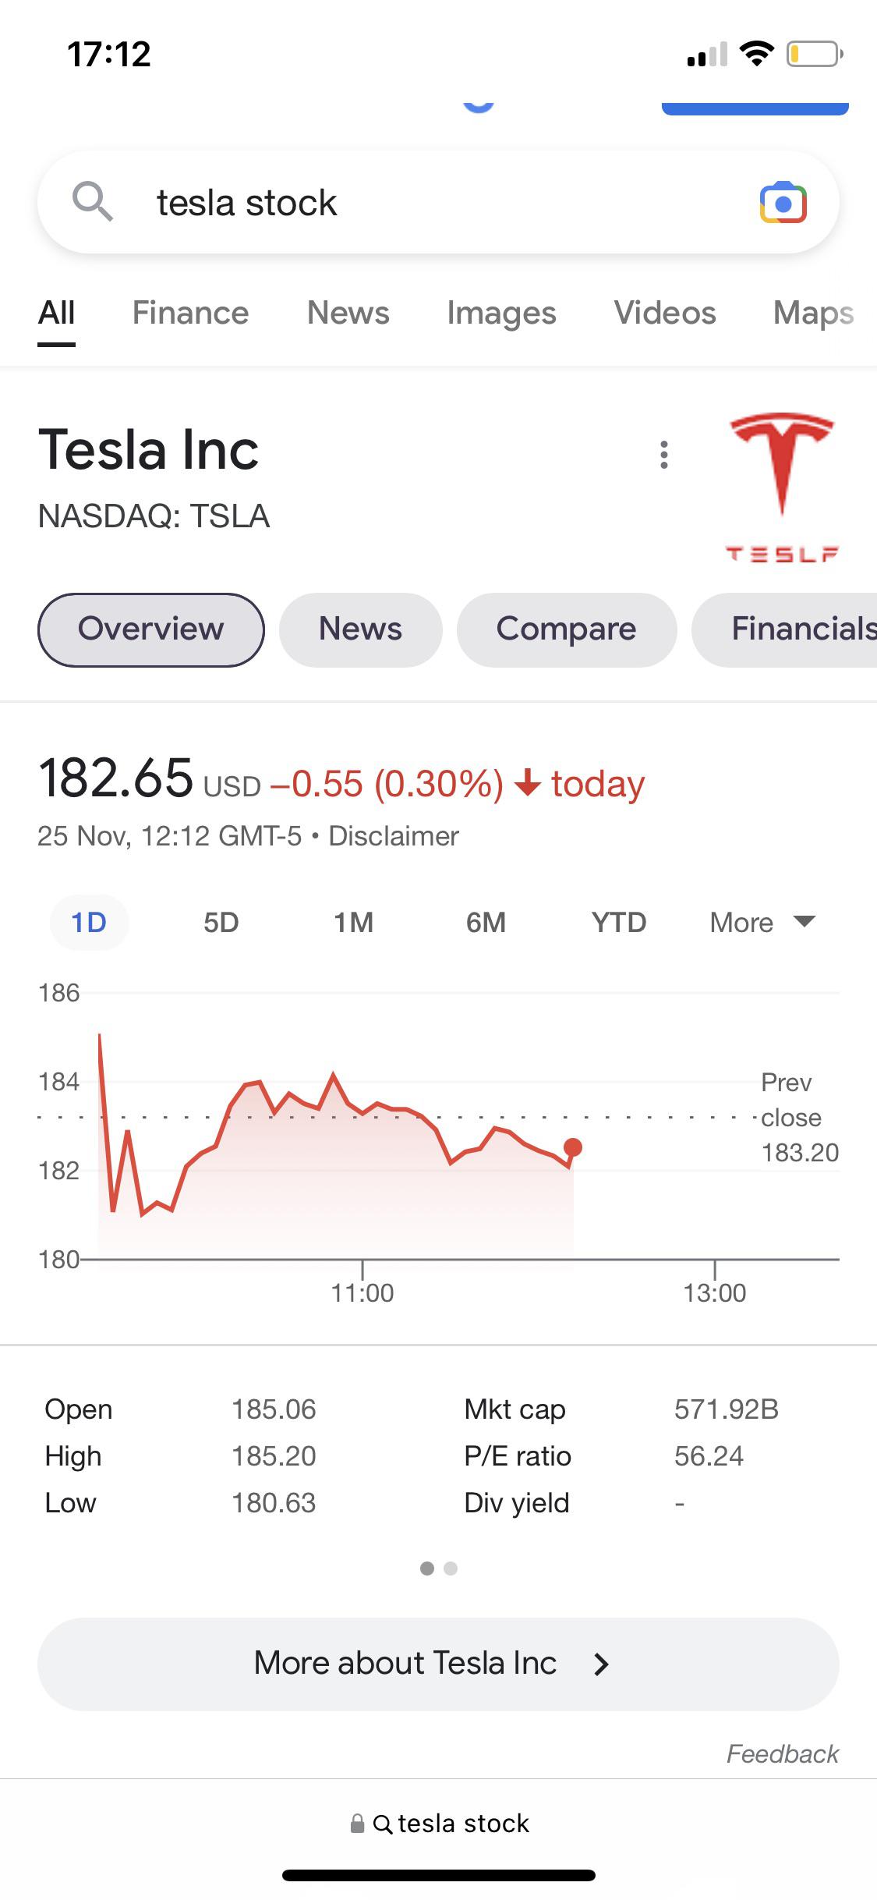Expand the More time ranges dropdown
The width and height of the screenshot is (877, 1900).
pyautogui.click(x=762, y=923)
